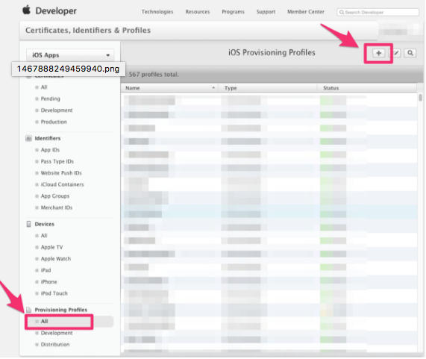Select Development certificates
The width and height of the screenshot is (426, 359).
(x=57, y=110)
